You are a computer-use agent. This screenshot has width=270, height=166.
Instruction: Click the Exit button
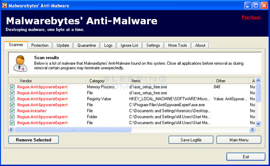point(246,157)
